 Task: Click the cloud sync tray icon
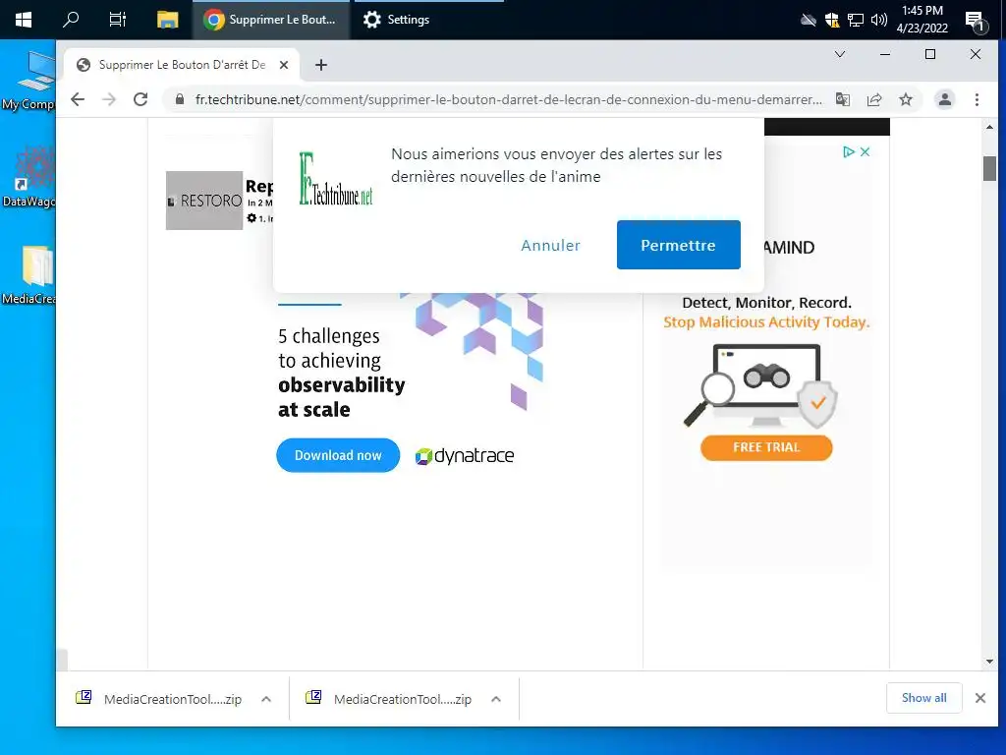(x=809, y=20)
